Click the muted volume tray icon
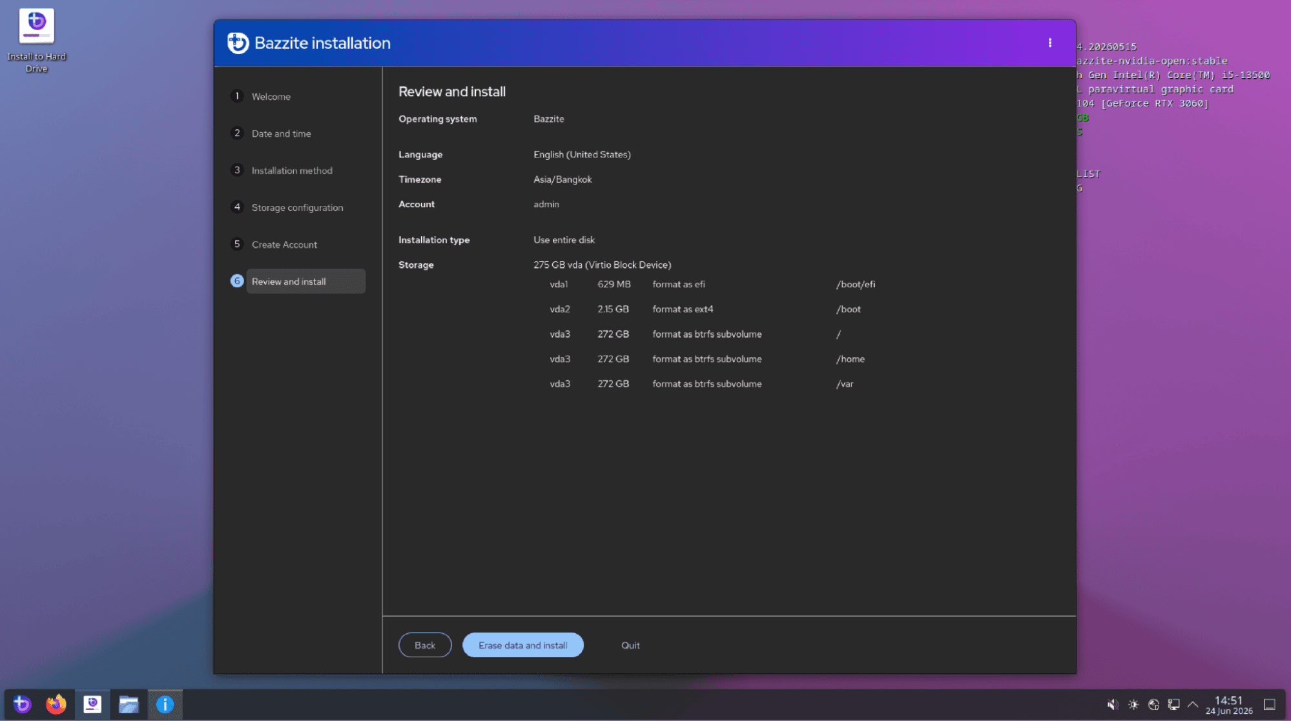 pos(1113,704)
